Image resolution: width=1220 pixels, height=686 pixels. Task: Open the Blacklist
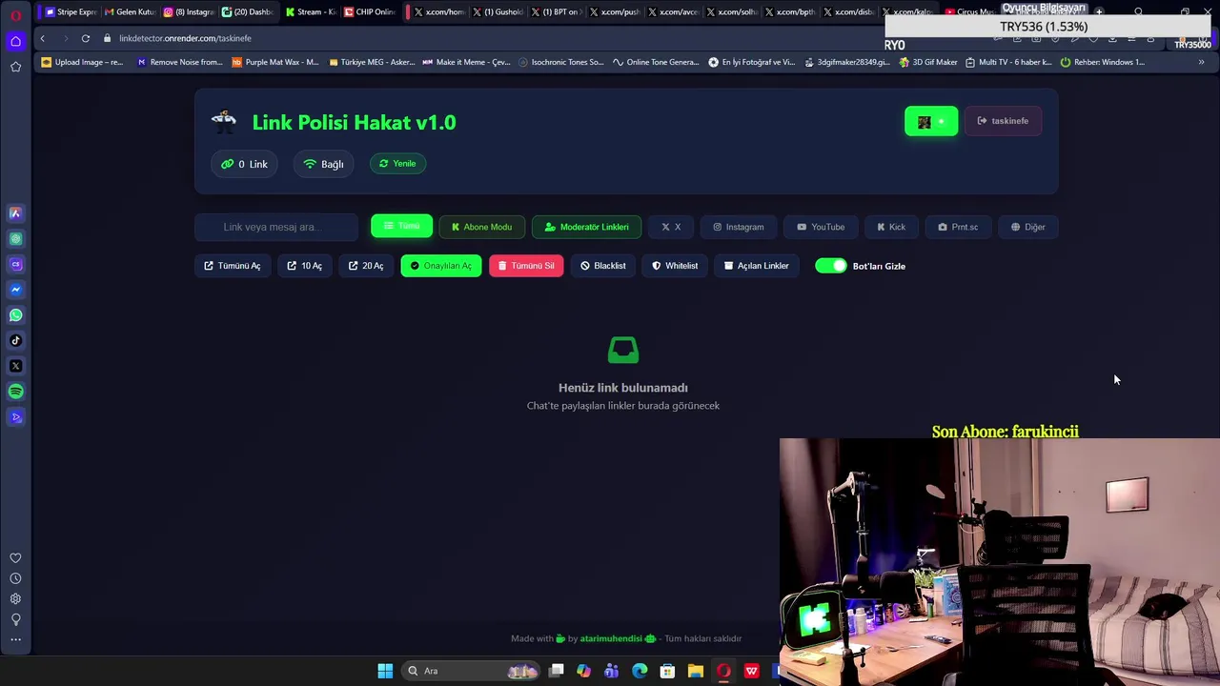[x=603, y=266]
